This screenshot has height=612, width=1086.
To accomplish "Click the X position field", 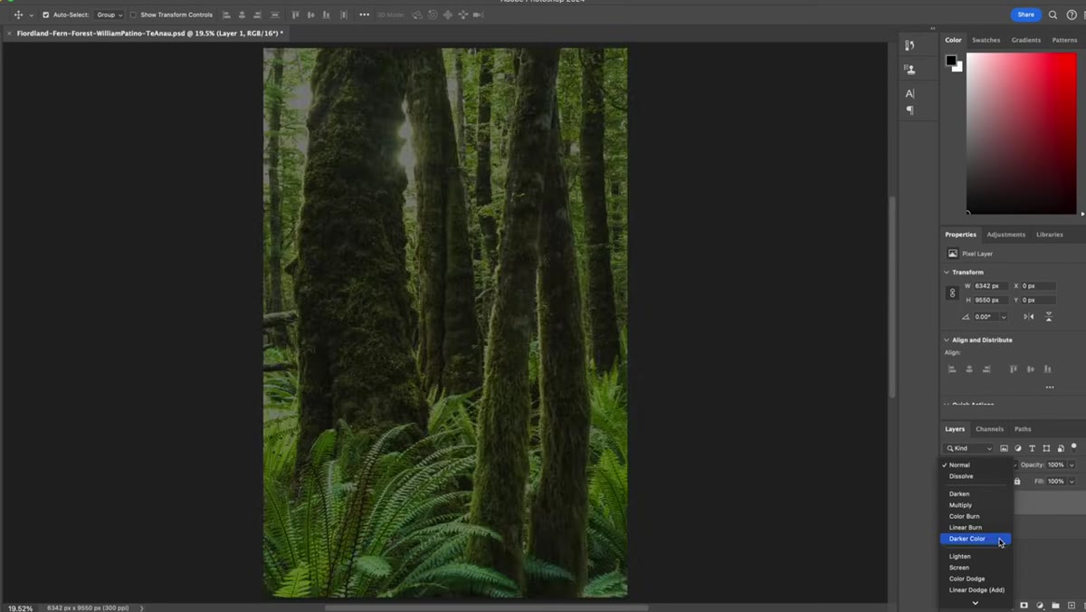I will (x=1039, y=286).
